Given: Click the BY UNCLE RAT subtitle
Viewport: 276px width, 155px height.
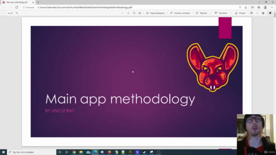Looking at the screenshot, I should click(60, 111).
